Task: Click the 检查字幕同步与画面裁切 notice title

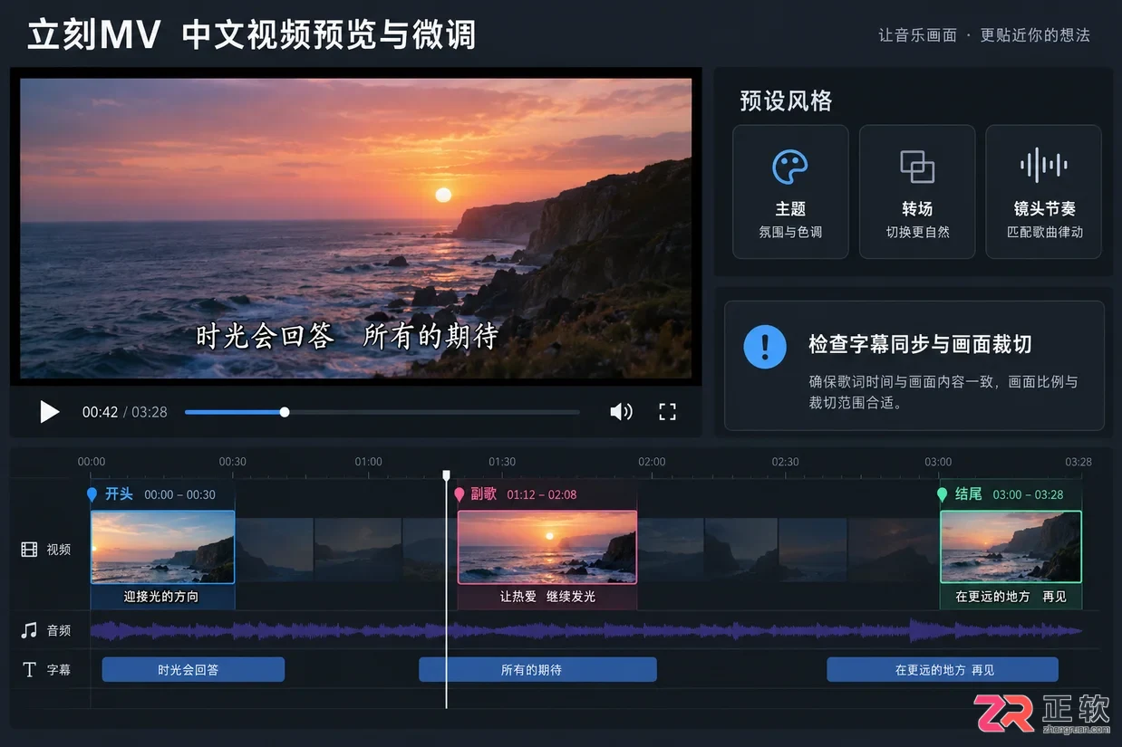Action: pyautogui.click(x=920, y=344)
